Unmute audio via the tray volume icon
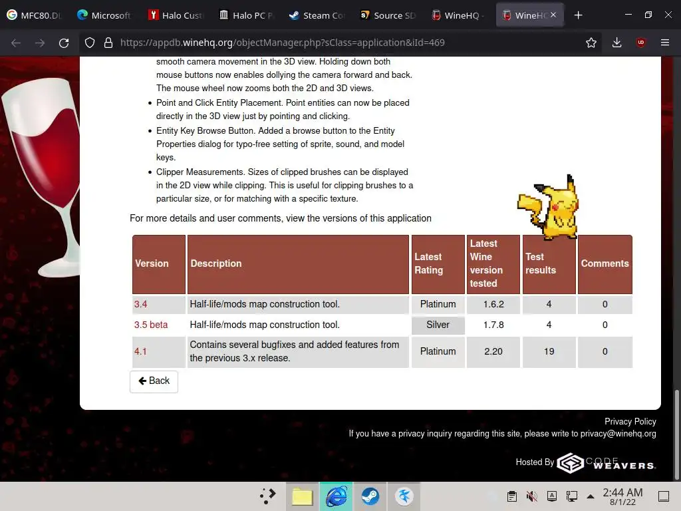Screen dimensions: 681x511 coord(531,496)
